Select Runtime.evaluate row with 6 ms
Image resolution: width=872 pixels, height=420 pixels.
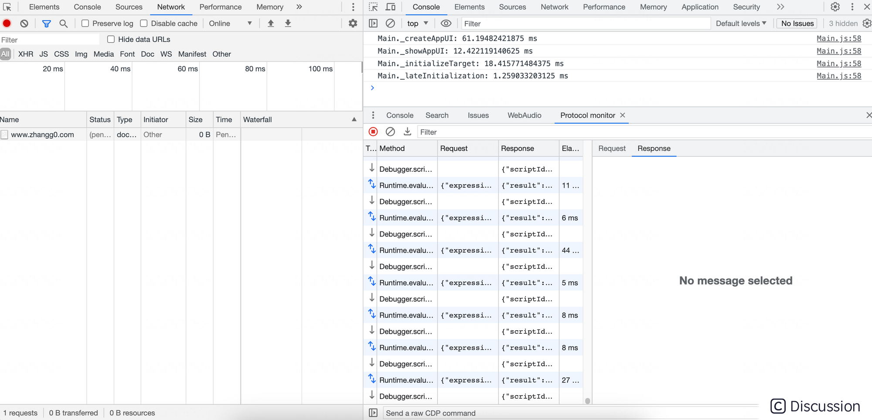[x=473, y=218]
